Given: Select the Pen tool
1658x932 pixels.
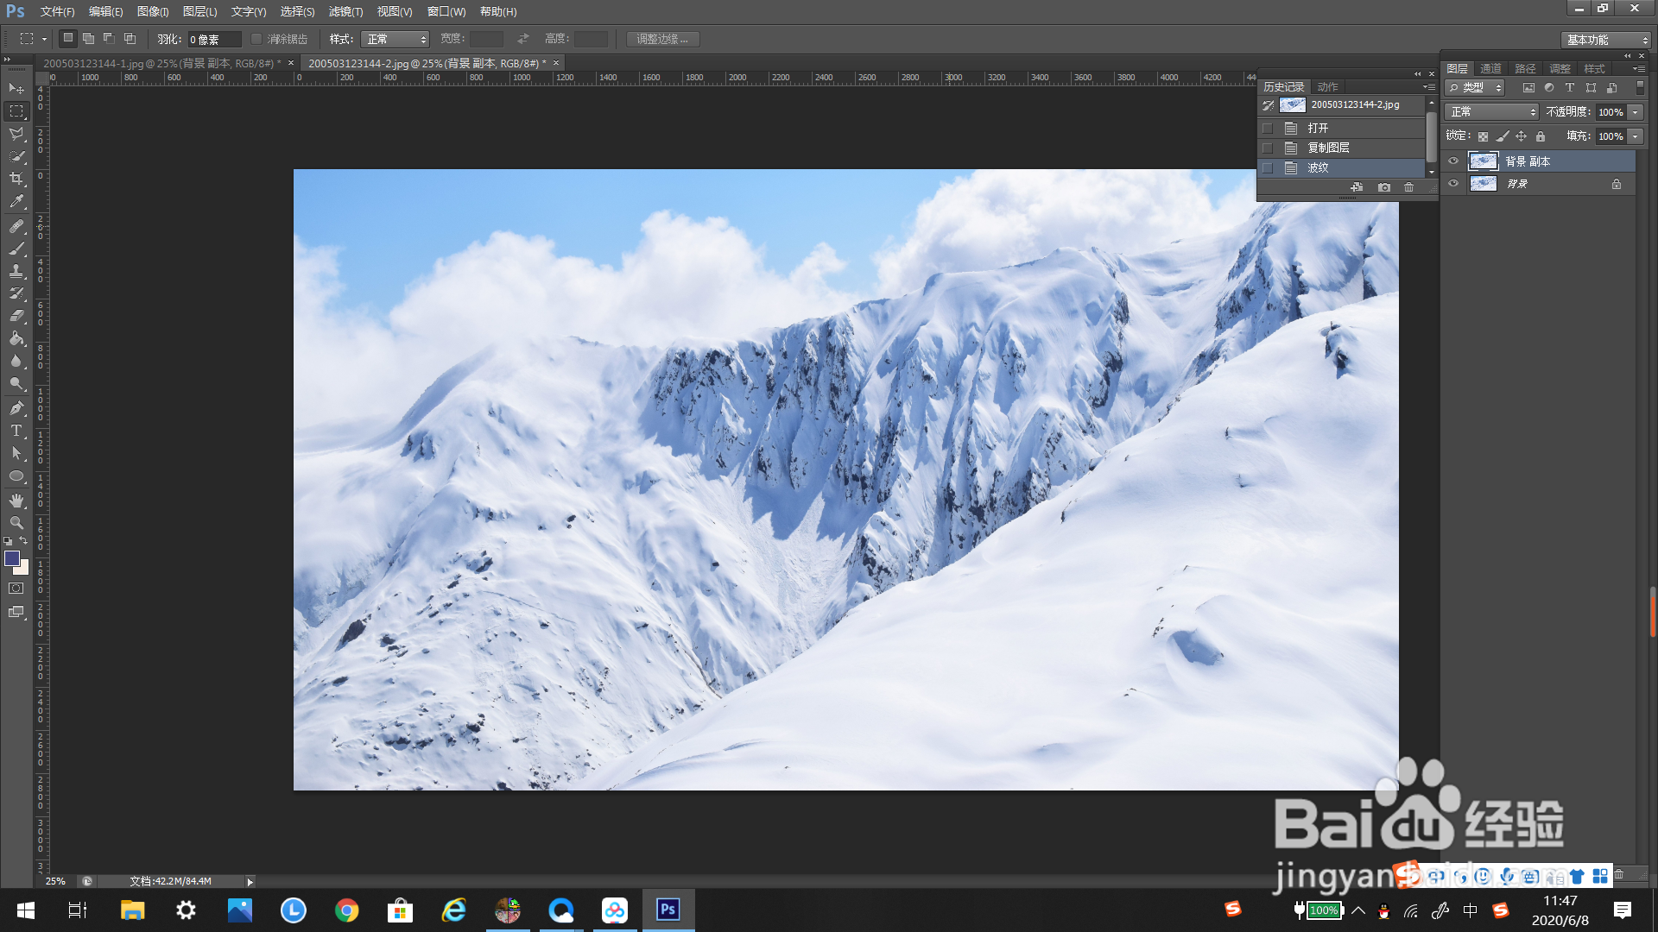Looking at the screenshot, I should tap(16, 408).
